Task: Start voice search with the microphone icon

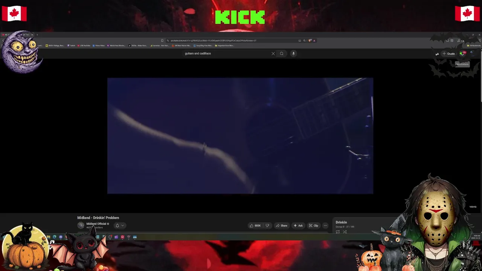Action: coord(293,53)
